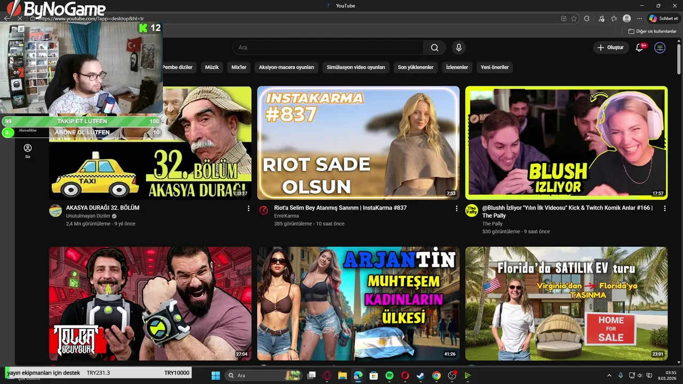This screenshot has height=384, width=683.
Task: Open Diğer sık kullanılanlar bookmarks folder
Action: (653, 31)
